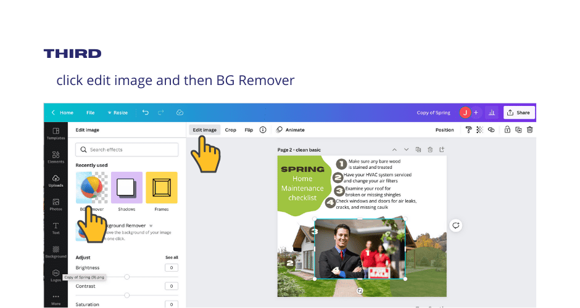Click the top toolbar duplicate icon

(x=518, y=129)
